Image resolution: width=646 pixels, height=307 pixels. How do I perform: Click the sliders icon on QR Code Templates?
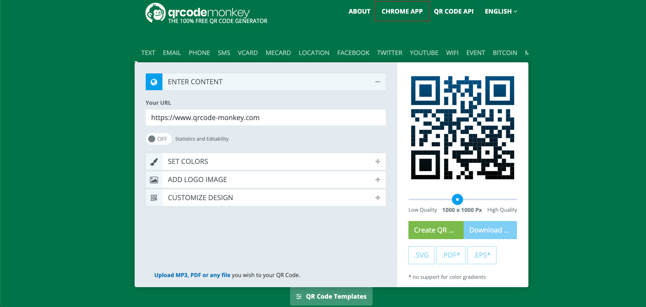(299, 297)
